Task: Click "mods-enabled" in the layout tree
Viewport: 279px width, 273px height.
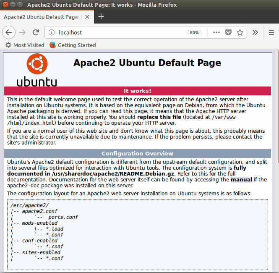Action: click(40, 223)
